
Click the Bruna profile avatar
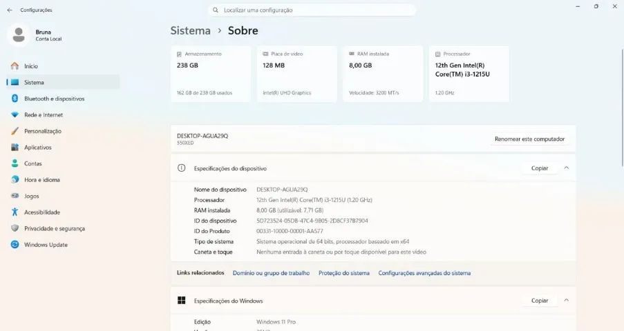point(18,35)
